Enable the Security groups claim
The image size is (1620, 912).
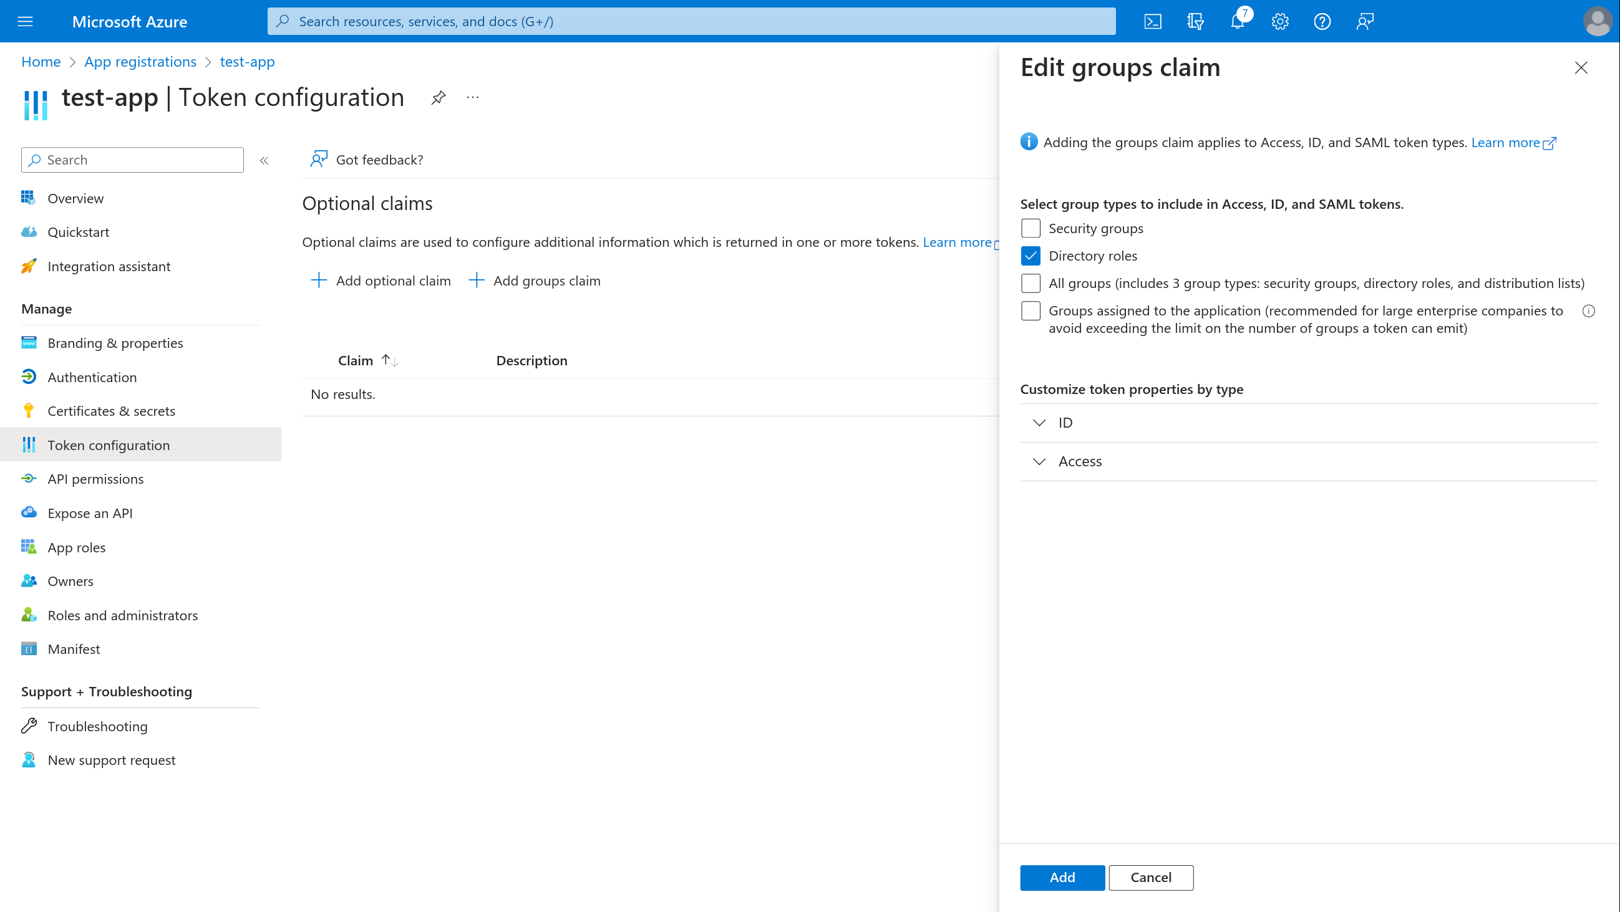(x=1030, y=228)
